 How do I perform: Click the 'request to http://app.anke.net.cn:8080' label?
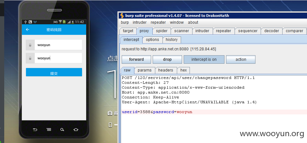(169, 49)
